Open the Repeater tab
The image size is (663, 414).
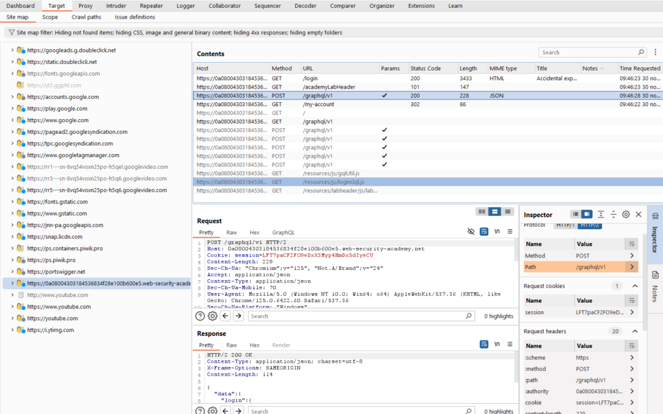pos(151,6)
